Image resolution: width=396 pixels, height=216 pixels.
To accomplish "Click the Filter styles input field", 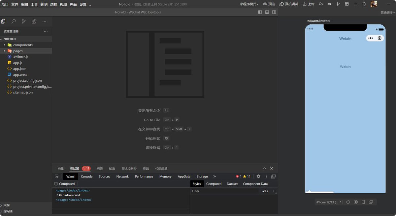I will click(x=225, y=191).
